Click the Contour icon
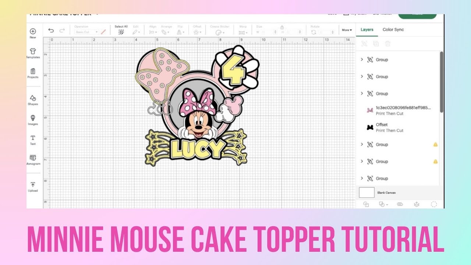 pos(434,204)
